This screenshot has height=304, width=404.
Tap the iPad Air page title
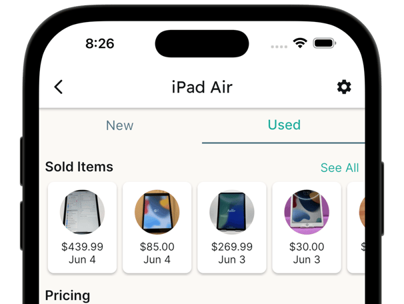[x=202, y=87]
